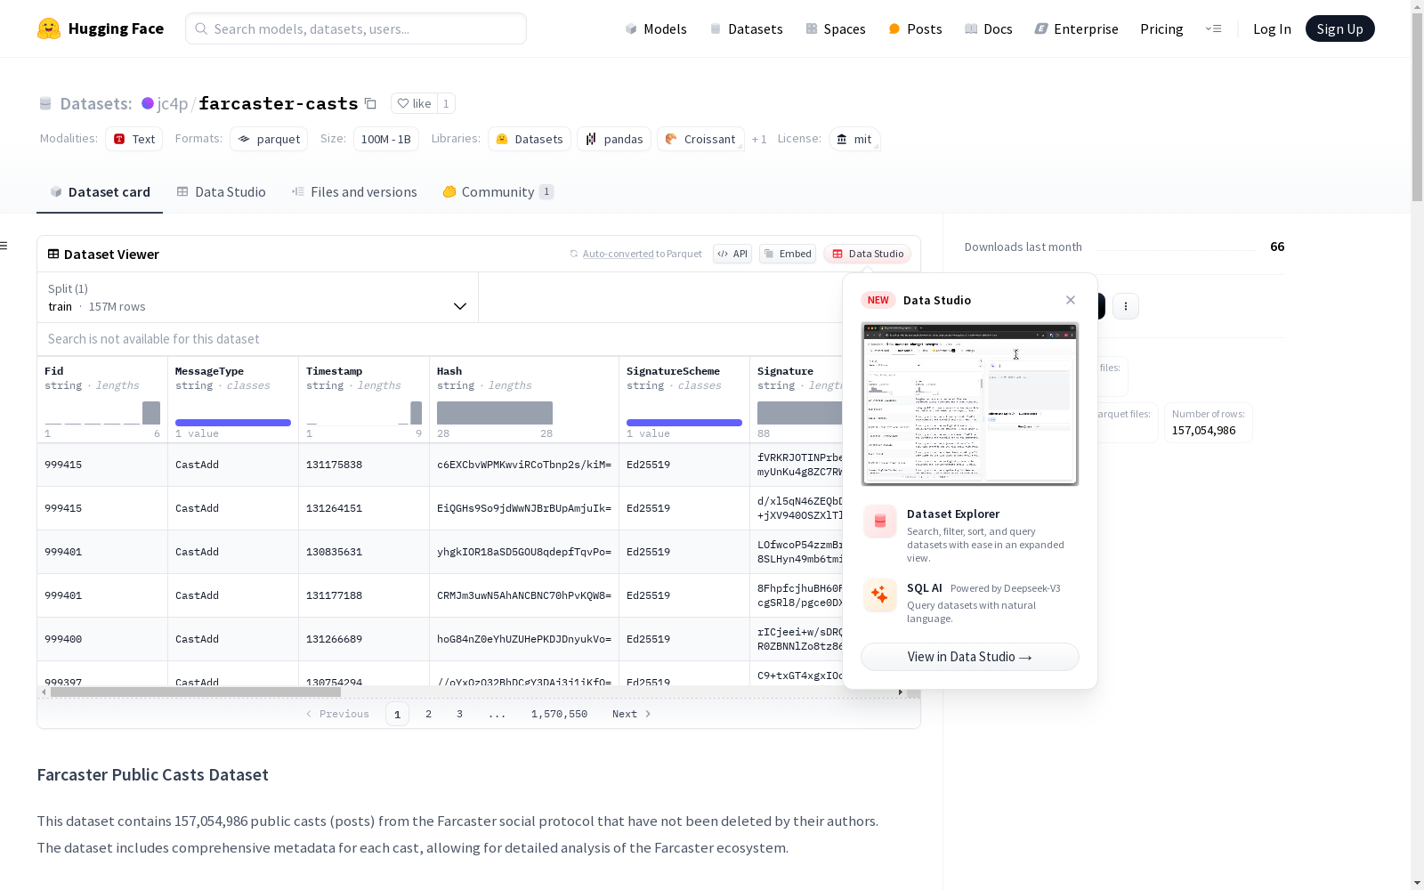The height and width of the screenshot is (890, 1424).
Task: Copy the dataset name farcaster-casts
Action: (x=370, y=103)
